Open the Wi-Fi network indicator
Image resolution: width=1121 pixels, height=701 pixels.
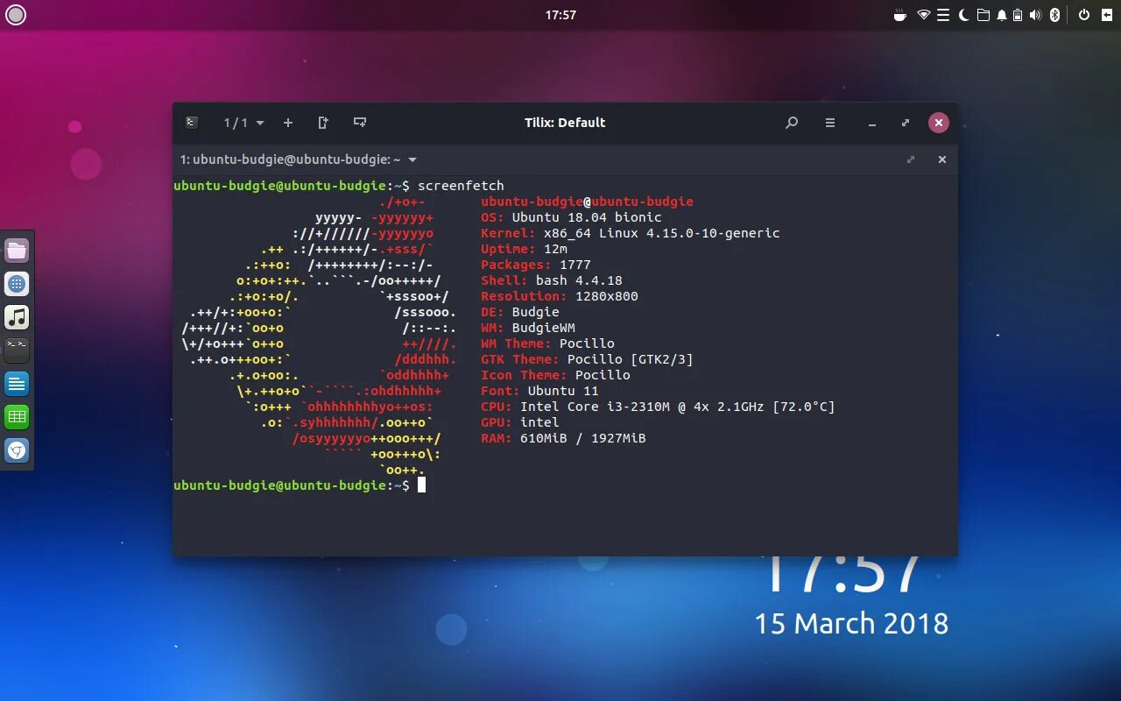[x=923, y=15]
